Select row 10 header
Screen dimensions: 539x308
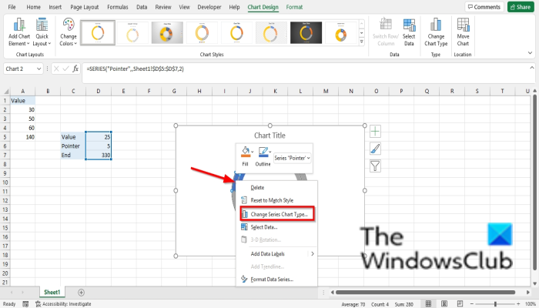(5, 182)
